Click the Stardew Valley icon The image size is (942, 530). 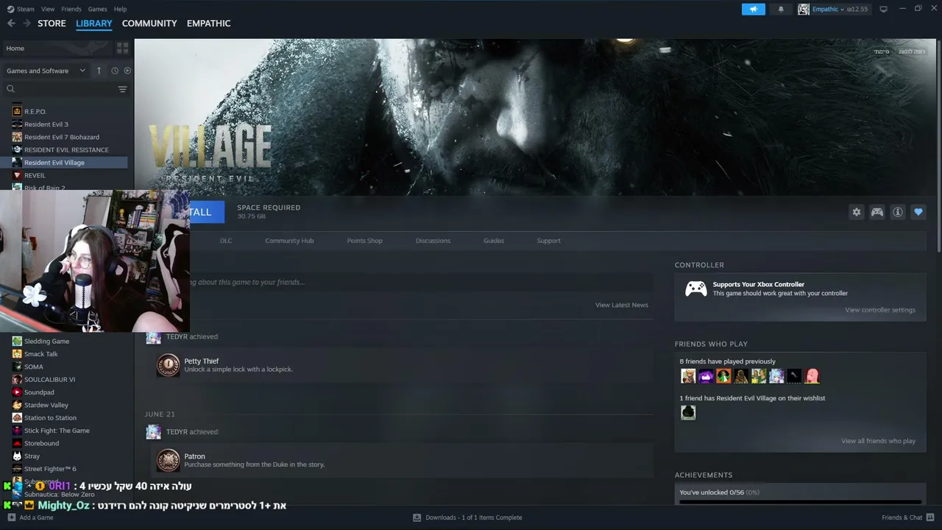coord(17,405)
